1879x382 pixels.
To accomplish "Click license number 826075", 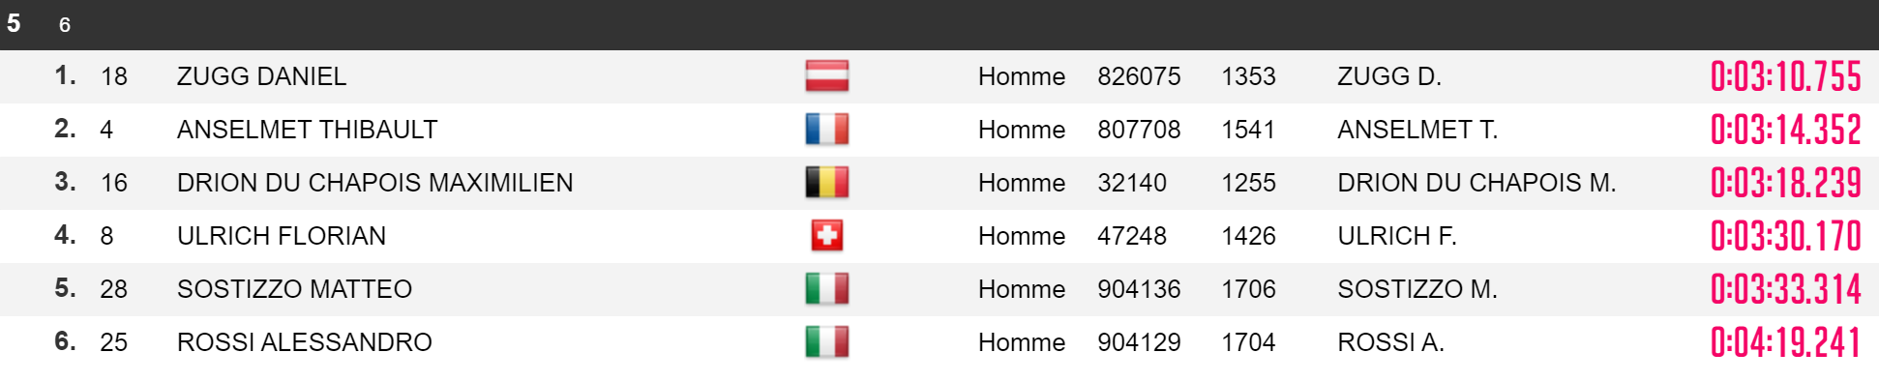I will (x=1139, y=76).
